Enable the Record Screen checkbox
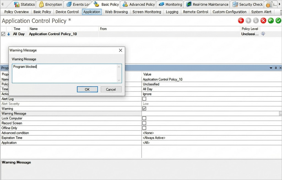The width and height of the screenshot is (282, 180). coord(144,123)
